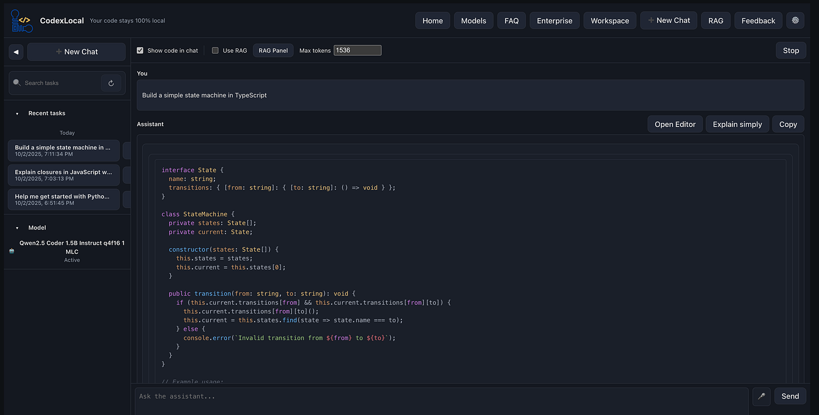Send the message with Send button
The image size is (819, 415).
(790, 396)
